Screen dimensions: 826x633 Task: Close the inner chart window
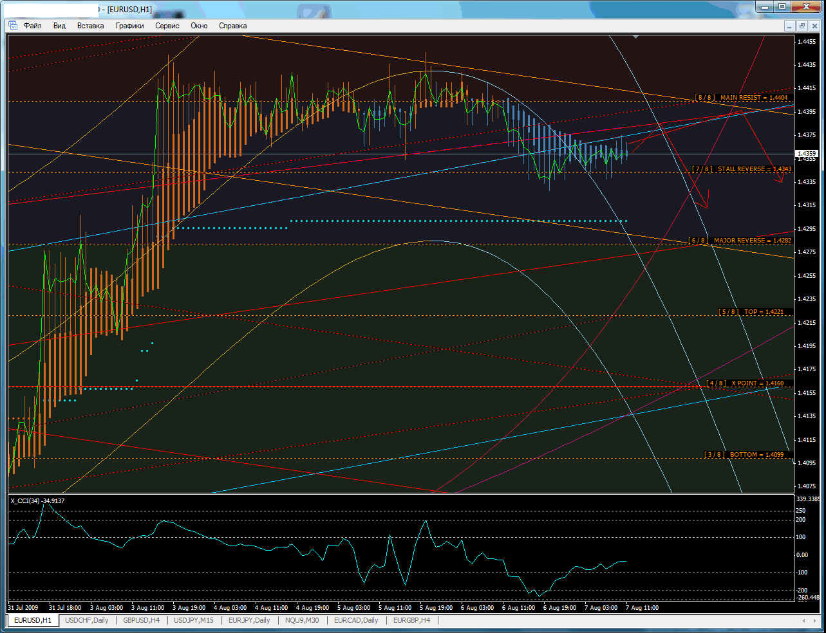pyautogui.click(x=814, y=26)
